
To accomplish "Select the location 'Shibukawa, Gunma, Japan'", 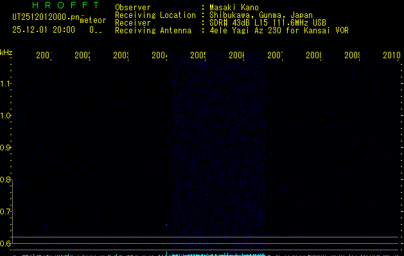I will [261, 15].
